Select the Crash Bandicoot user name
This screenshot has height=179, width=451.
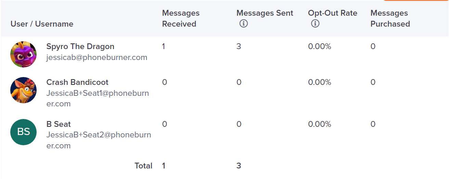tap(77, 82)
